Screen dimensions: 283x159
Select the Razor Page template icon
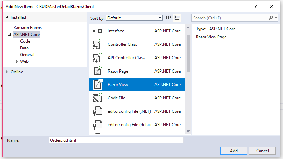[98, 71]
